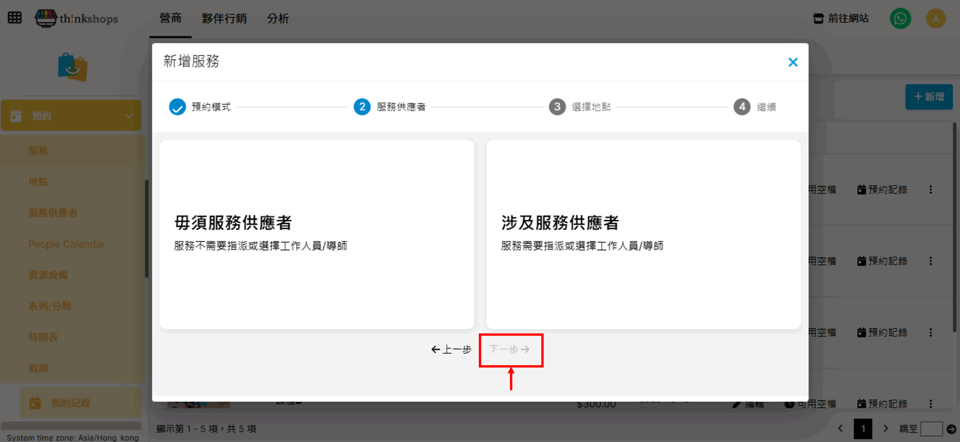The image size is (960, 442).
Task: Click the WhatsApp icon in header
Action: point(900,18)
